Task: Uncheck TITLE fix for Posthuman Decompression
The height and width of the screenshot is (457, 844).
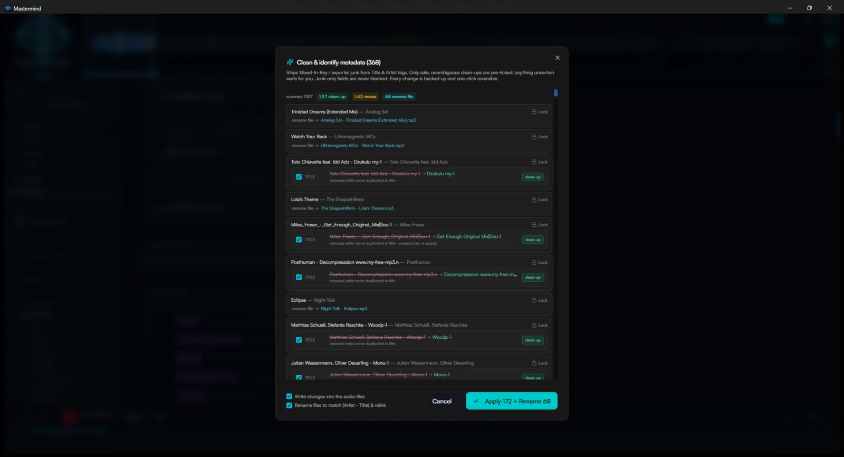Action: pos(299,277)
